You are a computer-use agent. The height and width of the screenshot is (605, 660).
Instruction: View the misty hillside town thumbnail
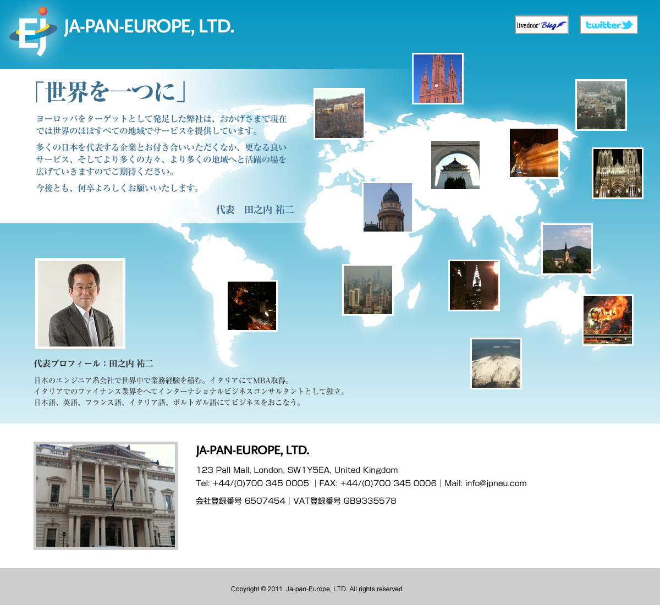point(601,105)
